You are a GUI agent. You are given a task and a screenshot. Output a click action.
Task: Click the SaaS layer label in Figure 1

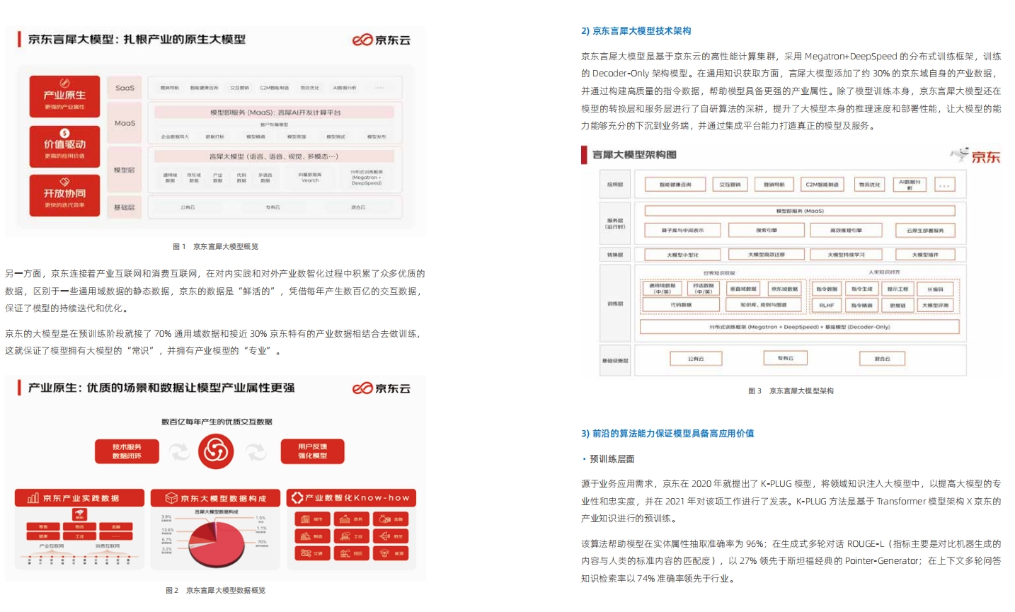point(125,88)
